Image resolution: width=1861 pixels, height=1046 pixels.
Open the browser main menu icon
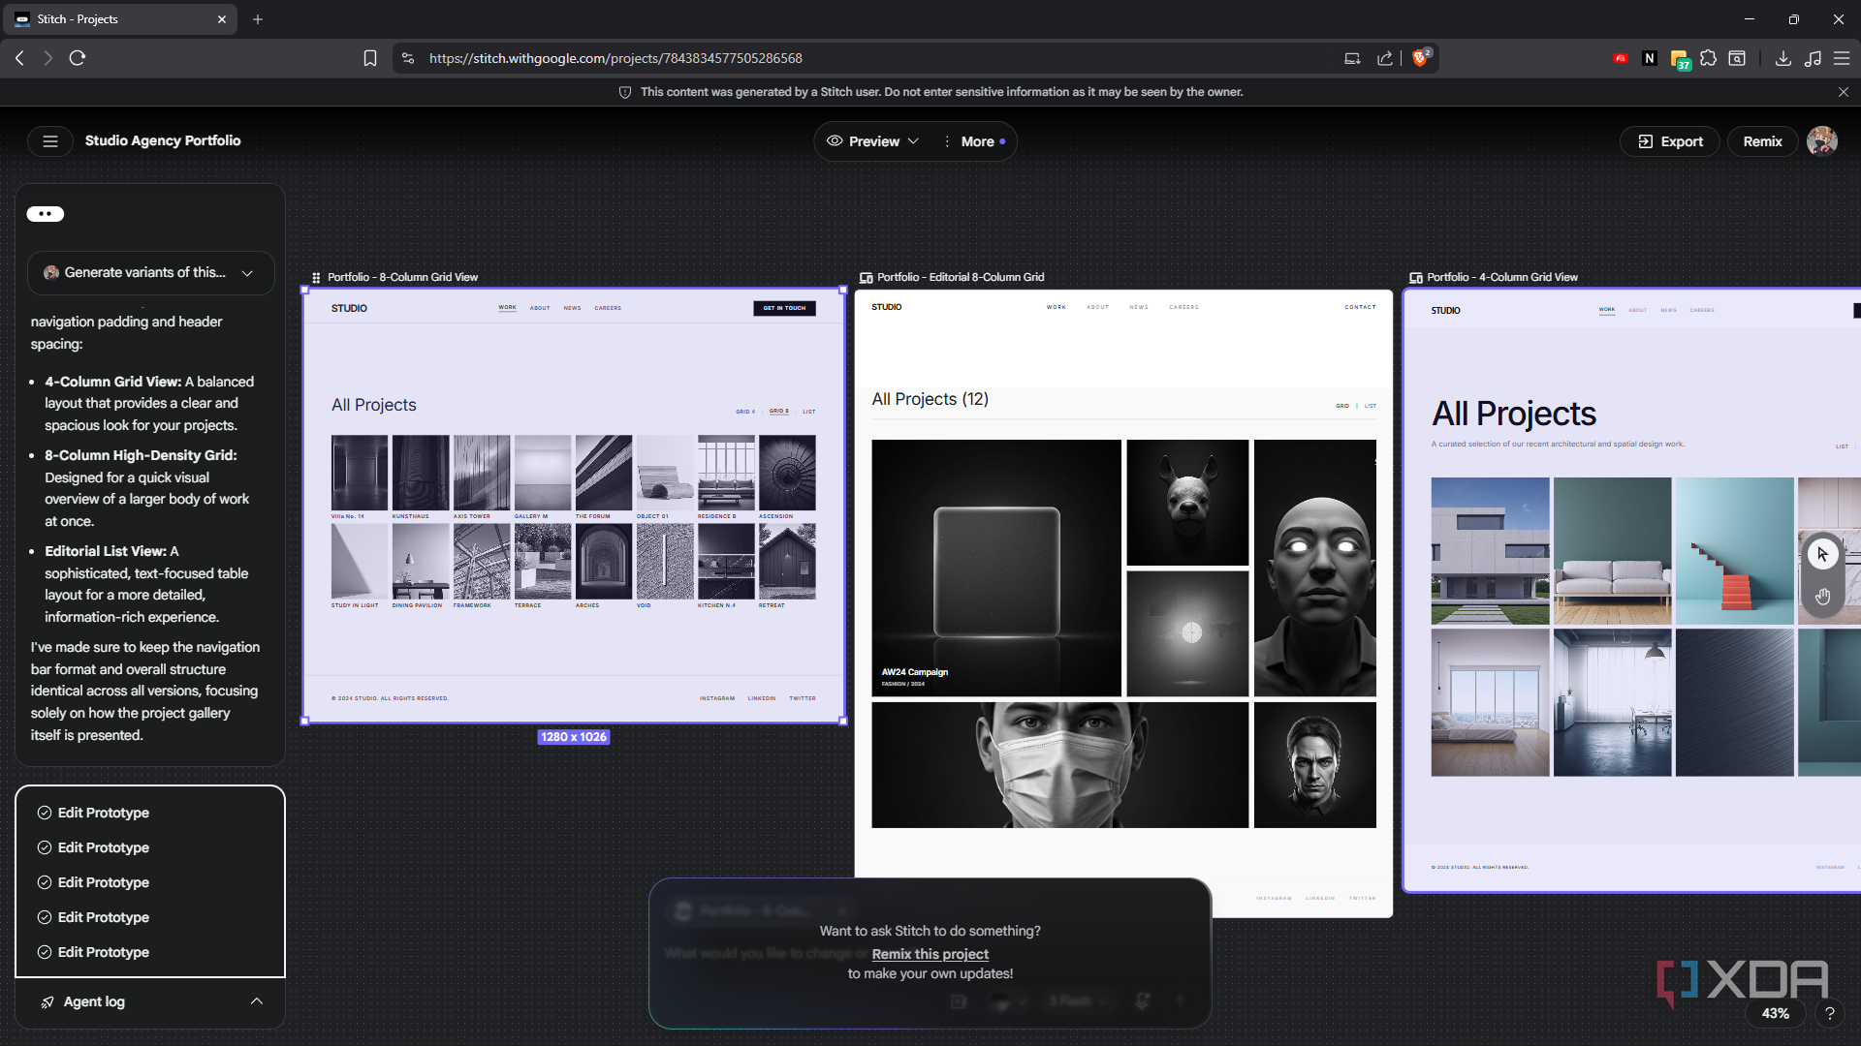1842,58
